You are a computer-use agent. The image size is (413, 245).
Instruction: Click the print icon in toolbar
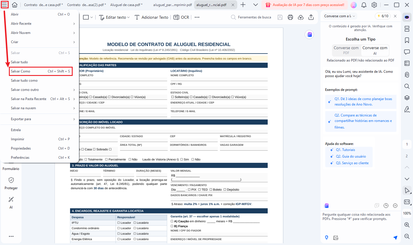pos(290,17)
